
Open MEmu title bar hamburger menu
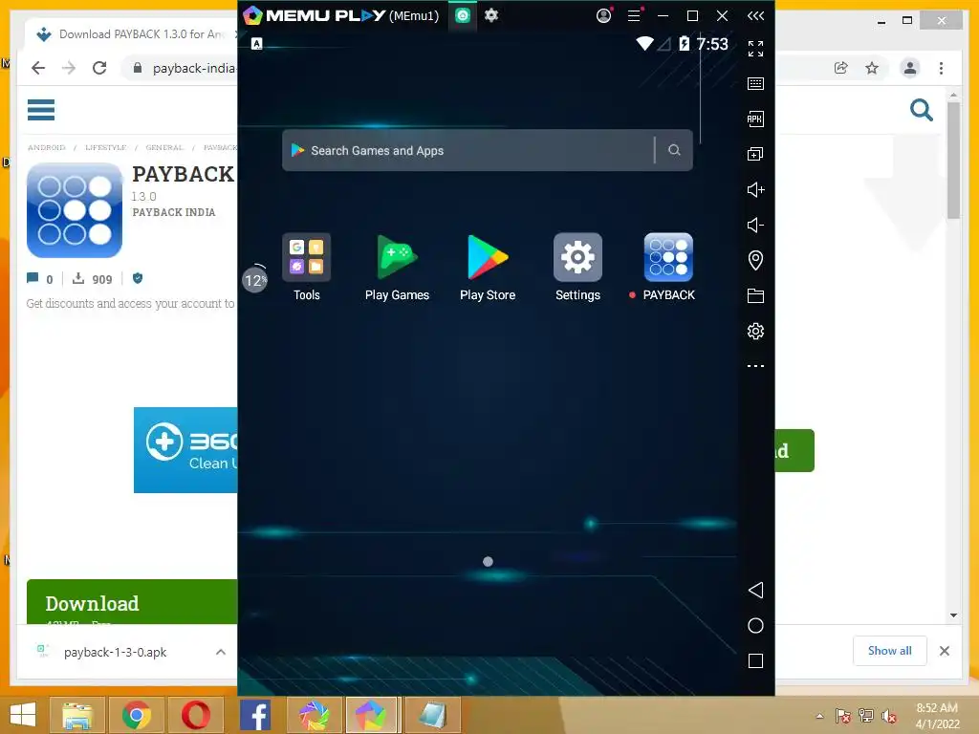click(635, 15)
